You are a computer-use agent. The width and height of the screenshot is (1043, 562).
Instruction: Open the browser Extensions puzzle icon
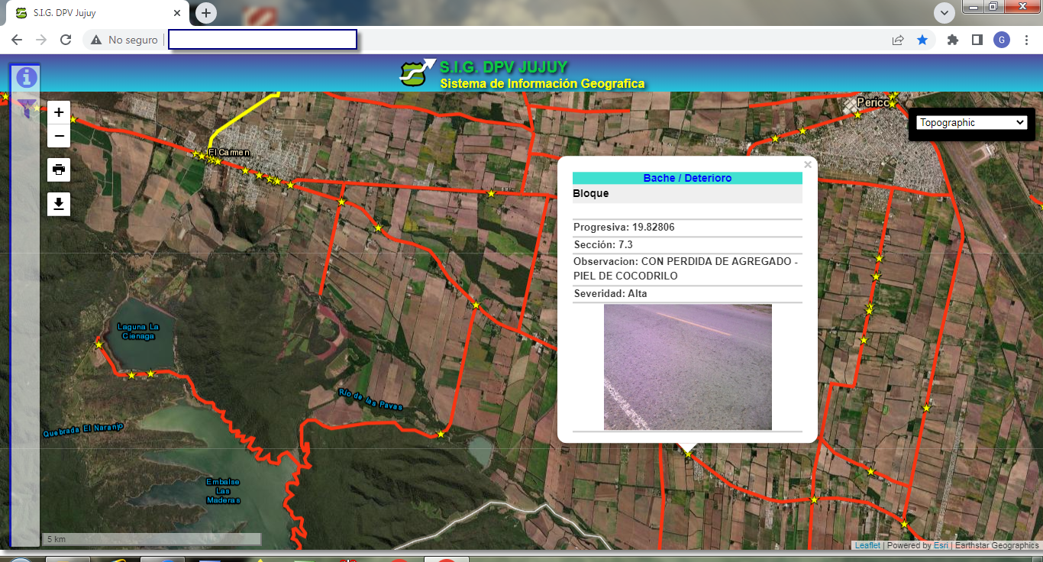coord(952,40)
